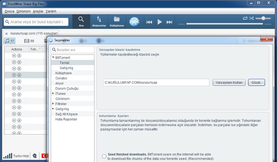Click the VPN shield status icon
This screenshot has width=277, height=162.
35,156
